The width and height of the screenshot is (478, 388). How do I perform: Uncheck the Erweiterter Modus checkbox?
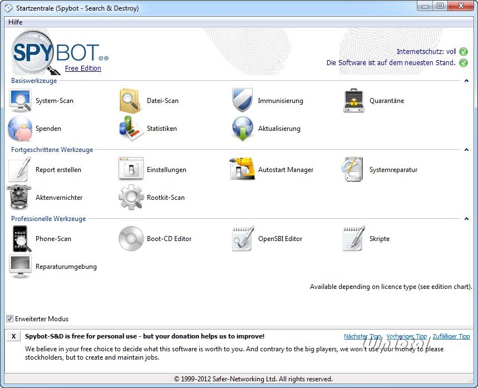9,319
